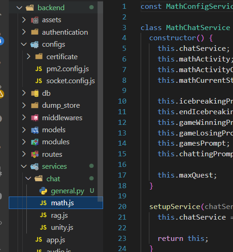Select the services folder label
Screen dimensions: 233x252
[x=54, y=166]
